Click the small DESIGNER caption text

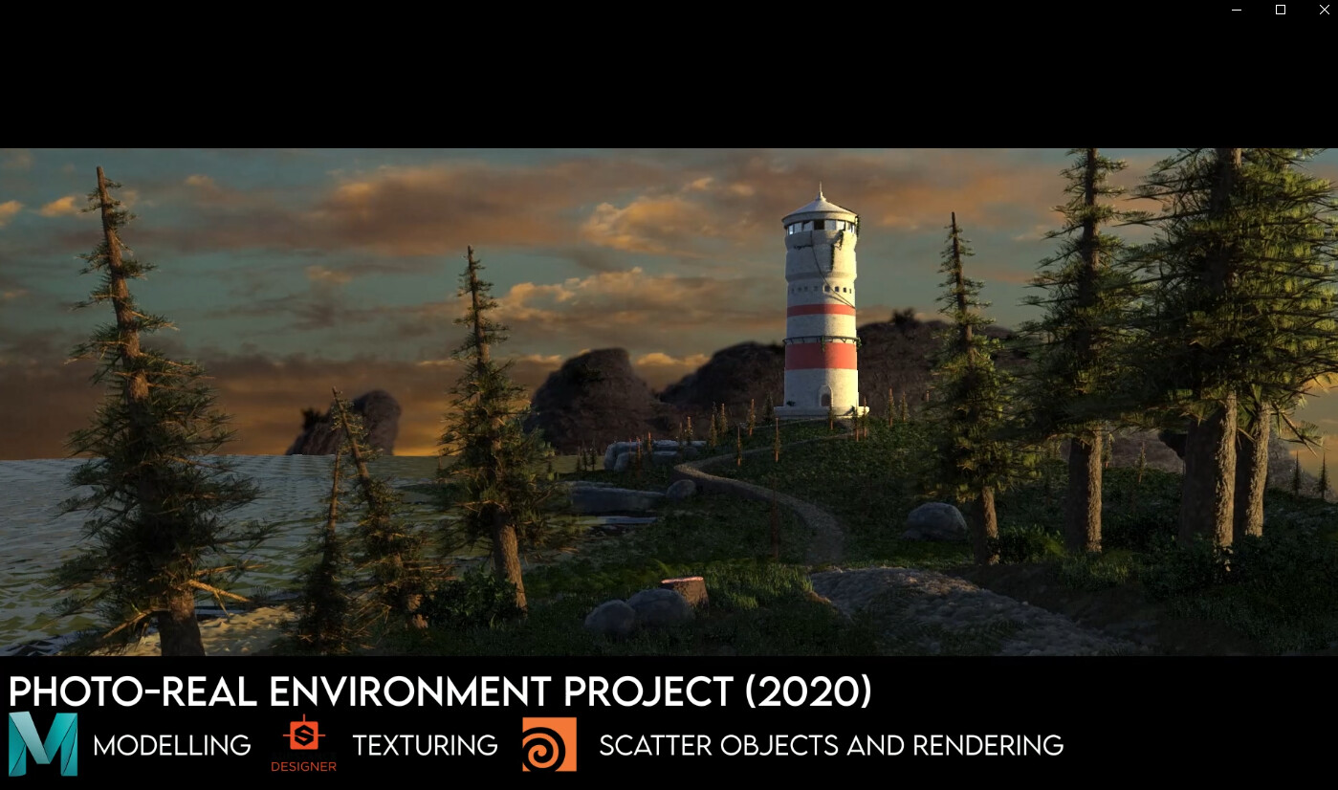pos(303,766)
